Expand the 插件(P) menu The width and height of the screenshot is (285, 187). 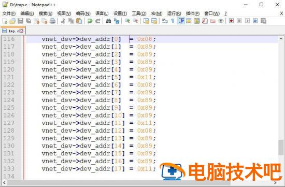pyautogui.click(x=193, y=13)
